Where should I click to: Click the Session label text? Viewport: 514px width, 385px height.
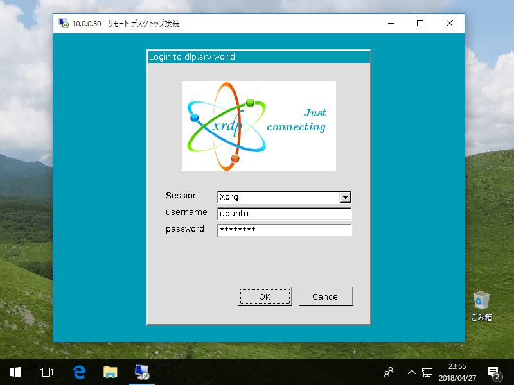tap(182, 196)
